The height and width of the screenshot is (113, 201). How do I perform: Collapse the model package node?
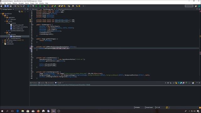pos(5,21)
